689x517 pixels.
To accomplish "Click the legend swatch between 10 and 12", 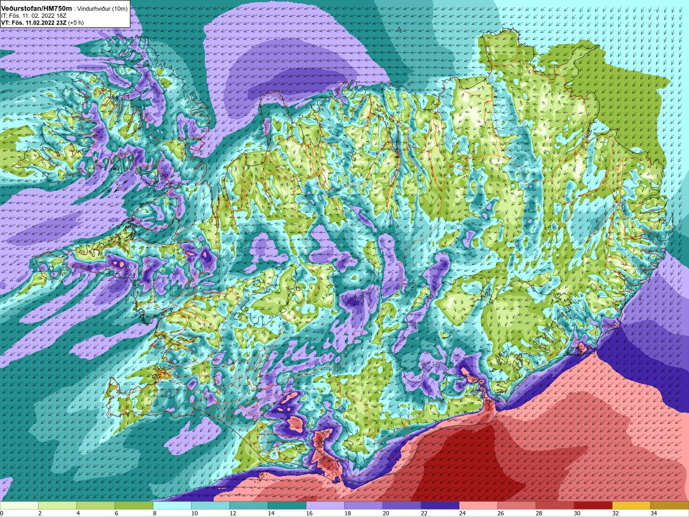I will pyautogui.click(x=210, y=506).
